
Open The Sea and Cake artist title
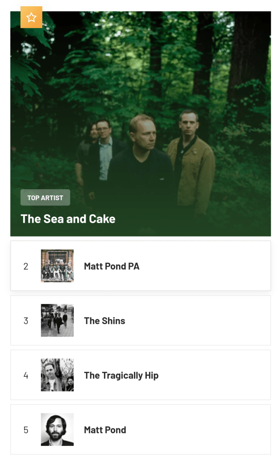(x=68, y=219)
